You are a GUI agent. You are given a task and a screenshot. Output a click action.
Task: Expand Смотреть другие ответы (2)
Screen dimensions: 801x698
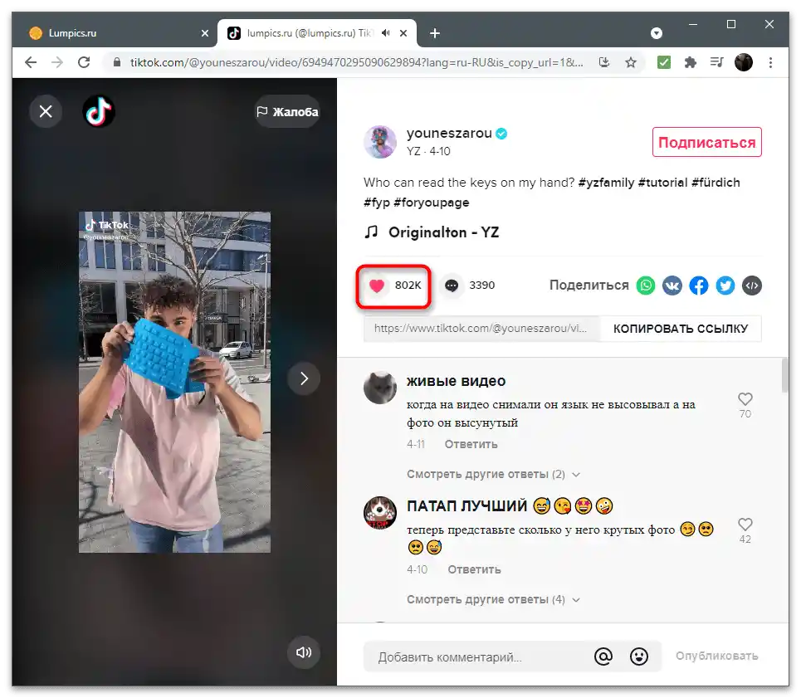(494, 475)
